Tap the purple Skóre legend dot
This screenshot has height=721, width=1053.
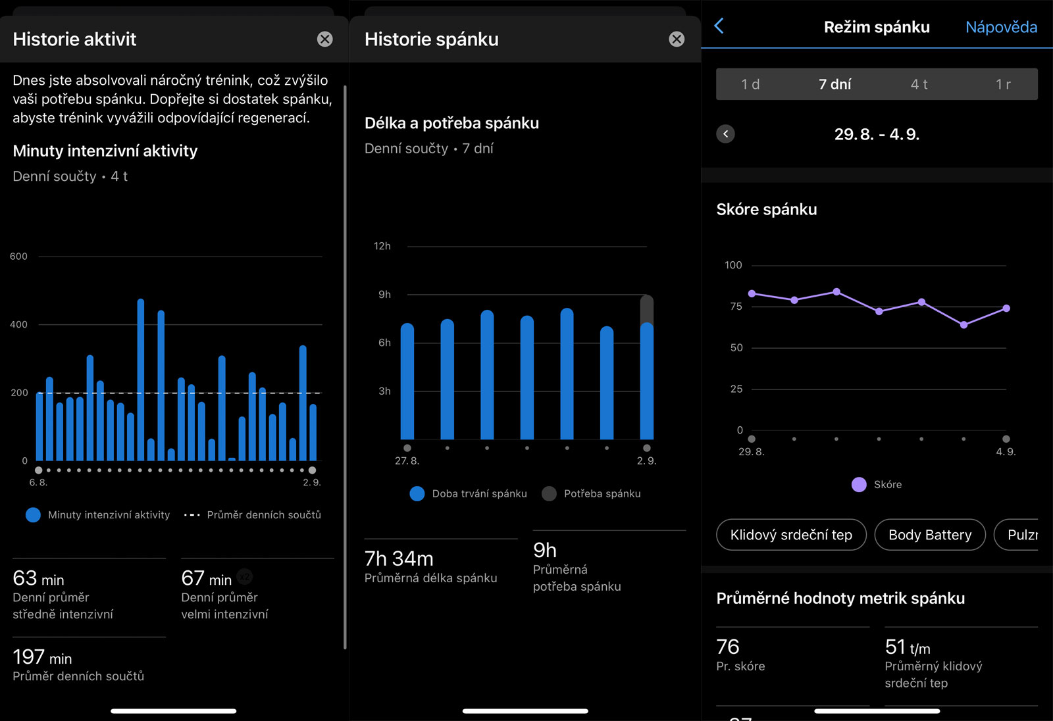click(859, 485)
